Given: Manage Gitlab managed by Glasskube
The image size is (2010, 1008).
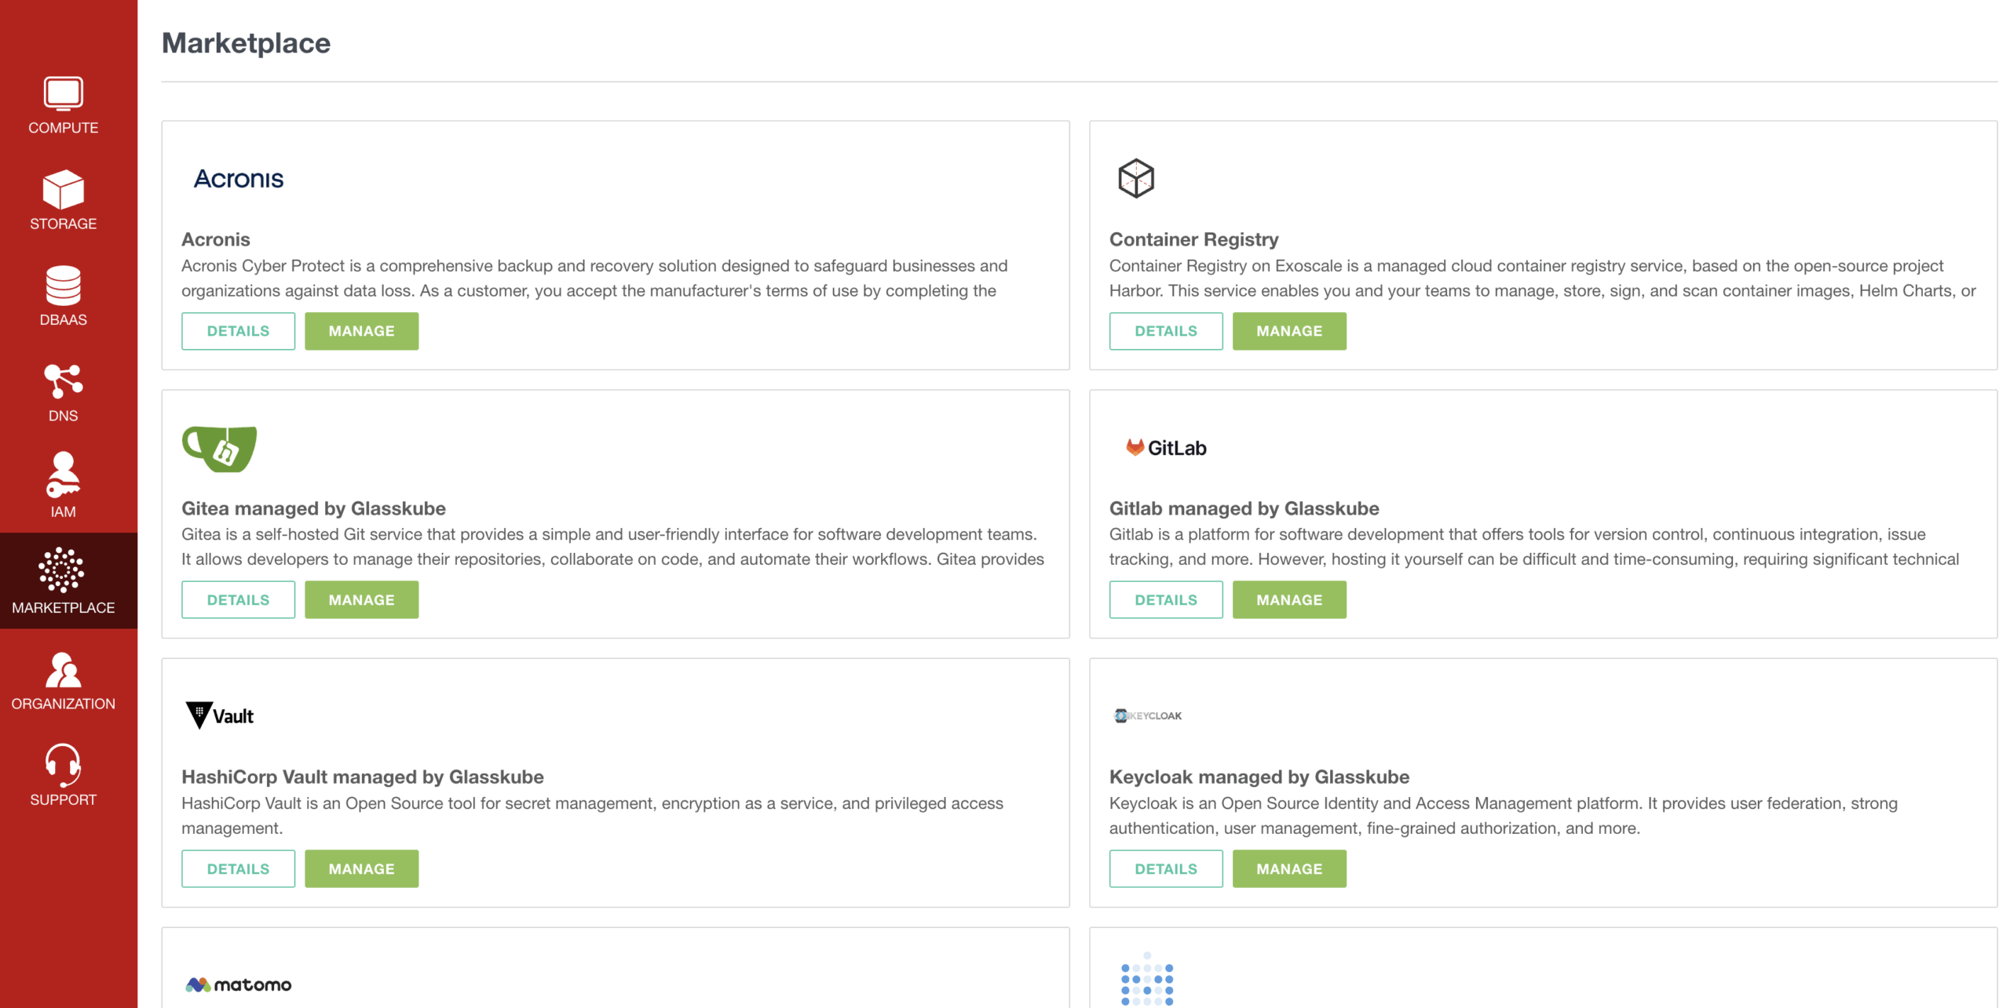Looking at the screenshot, I should click(x=1288, y=599).
